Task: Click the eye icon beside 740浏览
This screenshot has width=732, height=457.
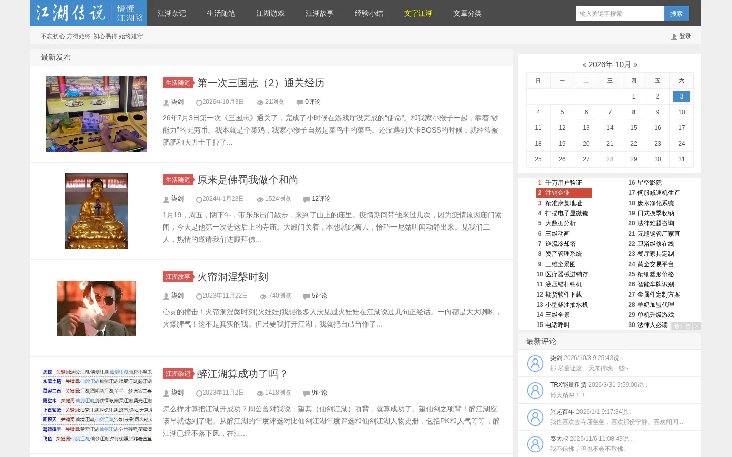Action: point(263,296)
